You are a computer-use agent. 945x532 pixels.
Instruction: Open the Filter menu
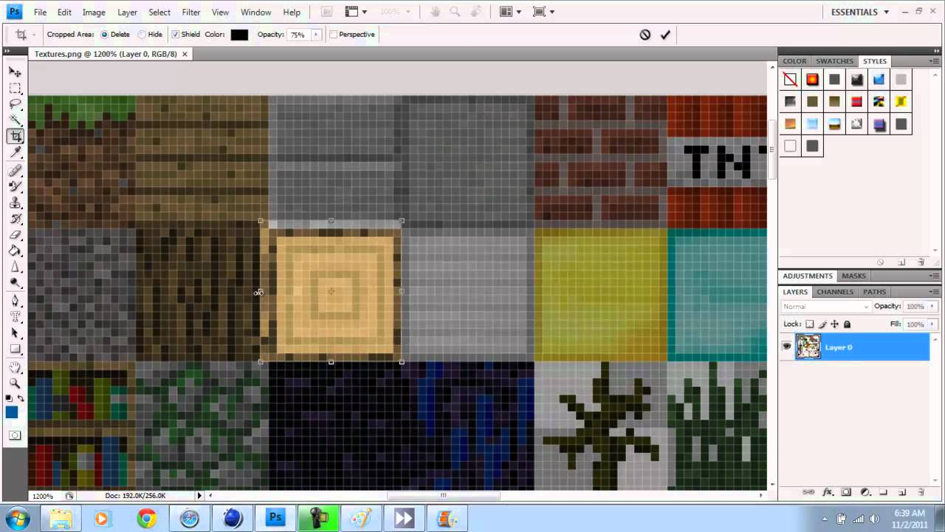click(x=191, y=13)
